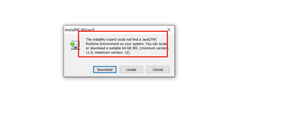Click the word 'install4j' in title
Image resolution: width=293 pixels, height=121 pixels.
pos(72,30)
